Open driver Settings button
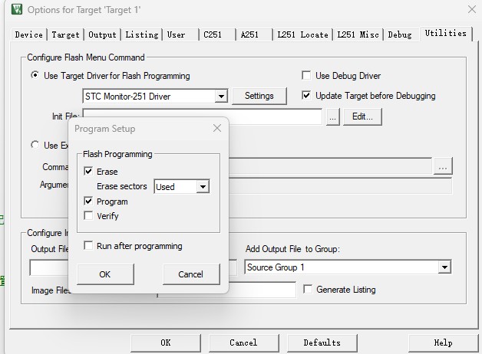 (x=259, y=96)
